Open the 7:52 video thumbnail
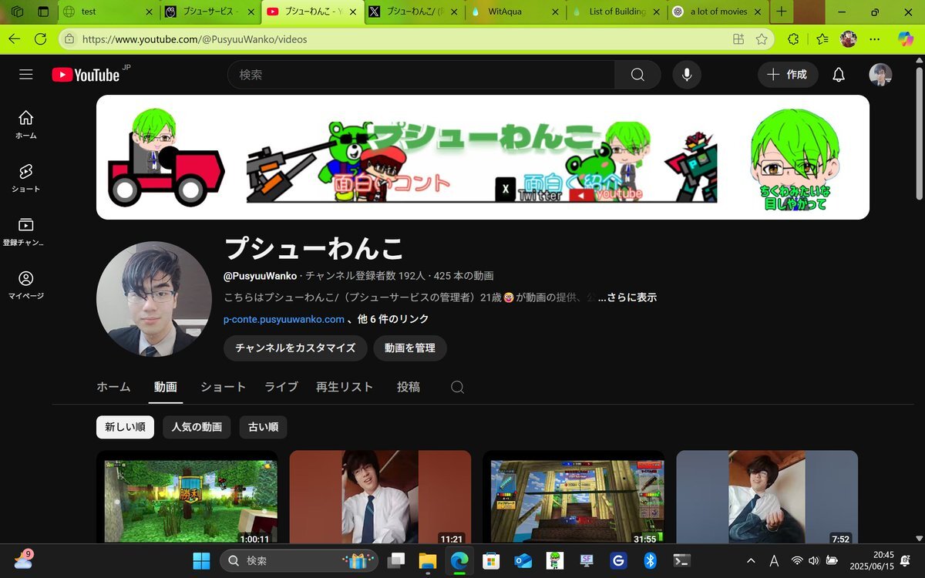 click(x=767, y=497)
